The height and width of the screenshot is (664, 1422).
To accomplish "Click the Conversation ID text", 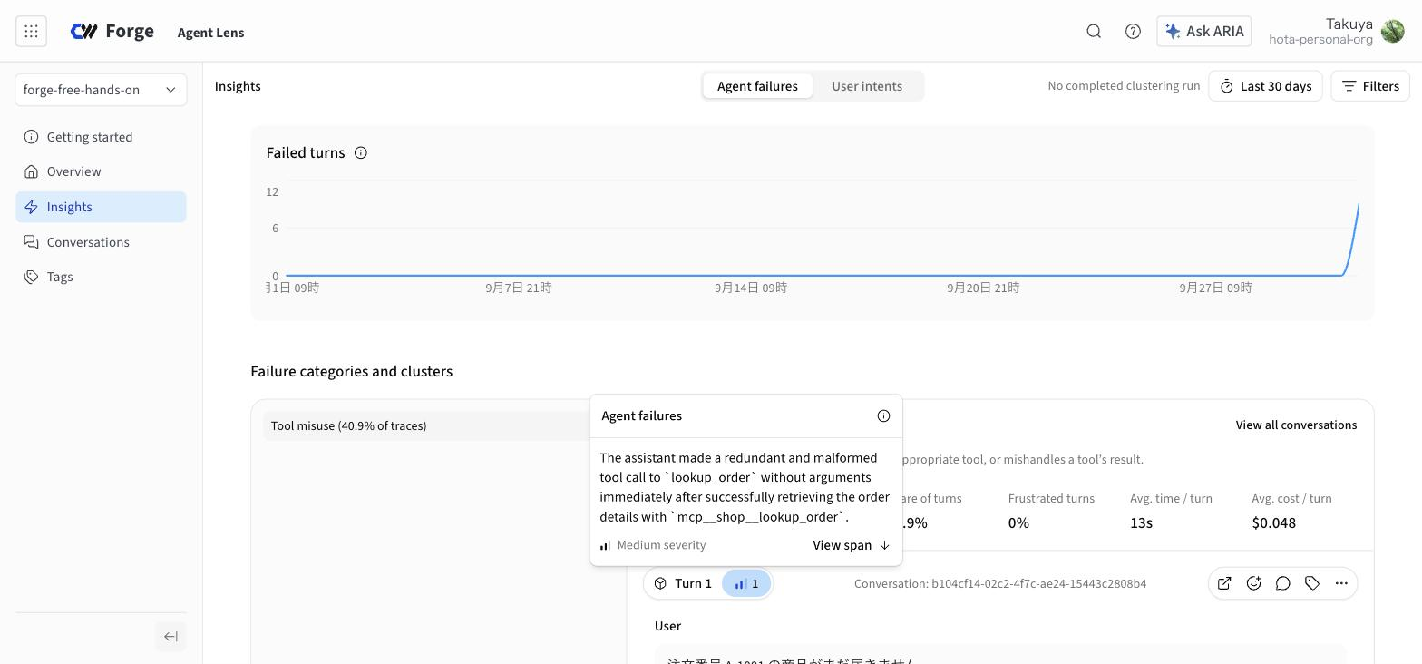I will pos(1000,583).
